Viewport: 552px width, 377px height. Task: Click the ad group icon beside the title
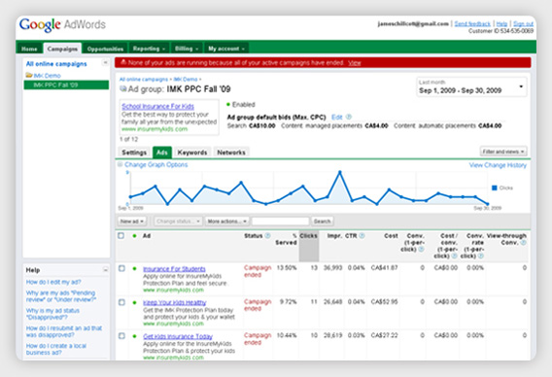click(123, 88)
